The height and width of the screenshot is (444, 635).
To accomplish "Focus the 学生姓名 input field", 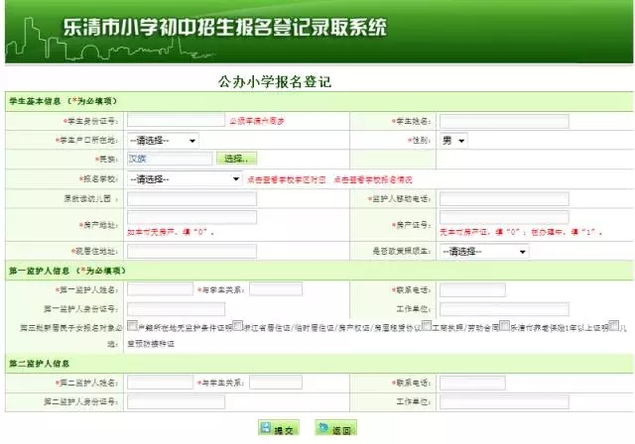I will [x=504, y=121].
